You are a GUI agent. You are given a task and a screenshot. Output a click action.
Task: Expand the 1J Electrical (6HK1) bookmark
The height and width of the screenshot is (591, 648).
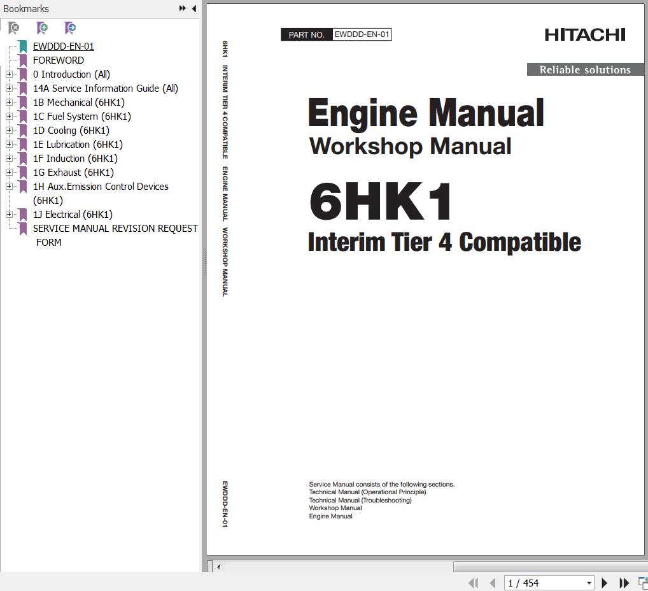(9, 215)
